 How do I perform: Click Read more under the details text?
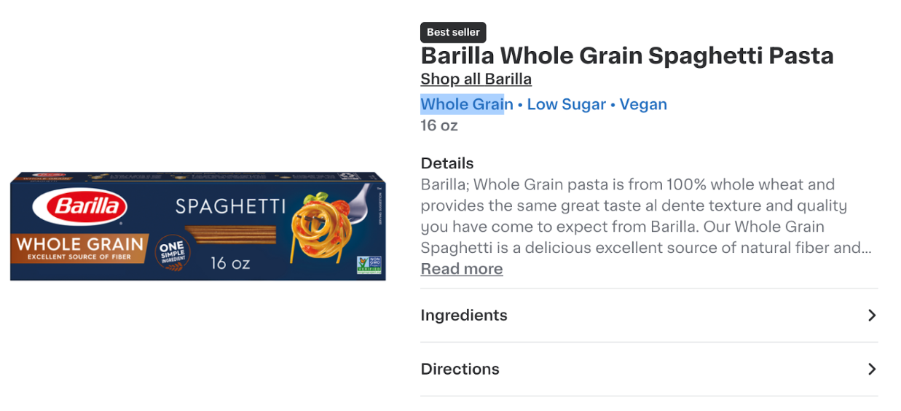(x=461, y=269)
